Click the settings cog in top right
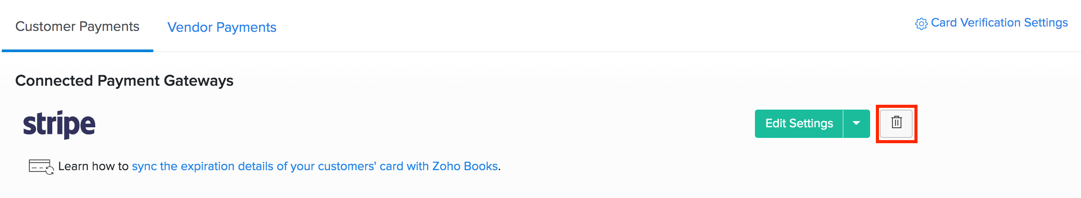 click(921, 24)
